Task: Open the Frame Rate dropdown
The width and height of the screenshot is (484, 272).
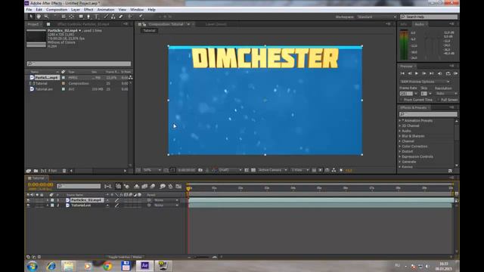Action: (x=416, y=94)
